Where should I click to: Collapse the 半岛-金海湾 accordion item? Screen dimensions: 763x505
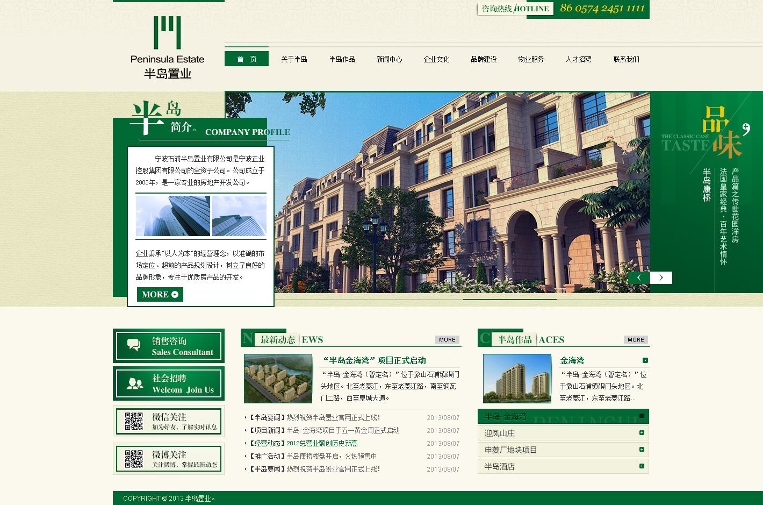click(642, 416)
